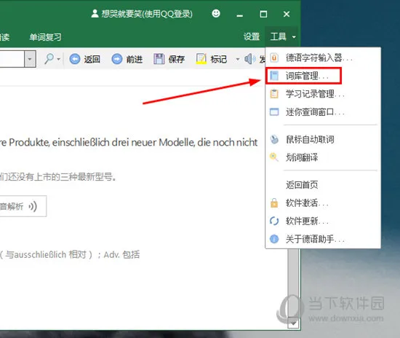Click into the search input field
Viewport: 400px width, 338px height.
pos(12,59)
